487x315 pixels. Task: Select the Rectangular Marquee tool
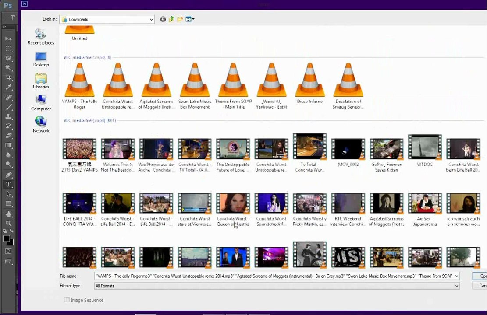tap(8, 49)
